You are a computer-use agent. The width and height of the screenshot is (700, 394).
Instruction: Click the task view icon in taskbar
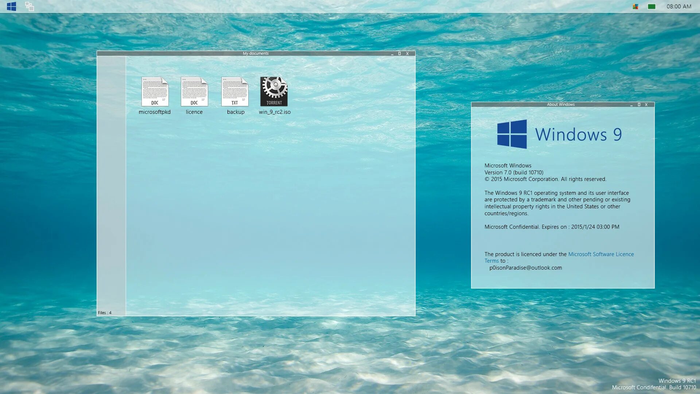[x=30, y=6]
